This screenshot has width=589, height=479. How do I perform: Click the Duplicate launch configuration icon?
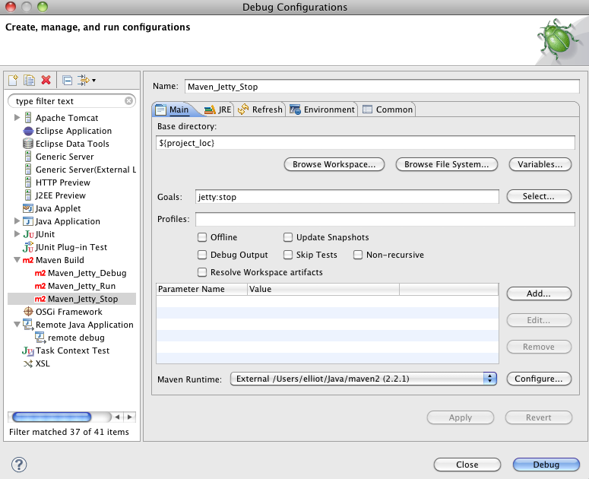30,80
